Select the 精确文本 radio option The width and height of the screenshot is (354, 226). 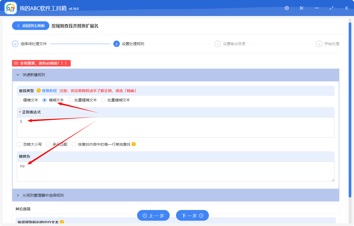(x=19, y=100)
